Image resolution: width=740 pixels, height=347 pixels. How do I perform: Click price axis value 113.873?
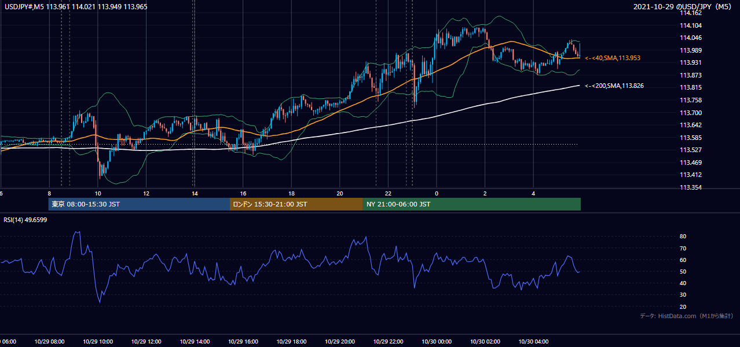coord(691,75)
